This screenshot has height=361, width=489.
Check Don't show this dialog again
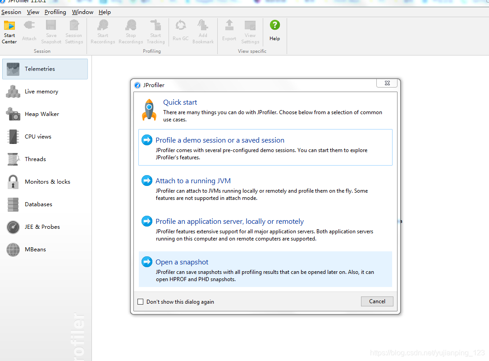pos(141,302)
